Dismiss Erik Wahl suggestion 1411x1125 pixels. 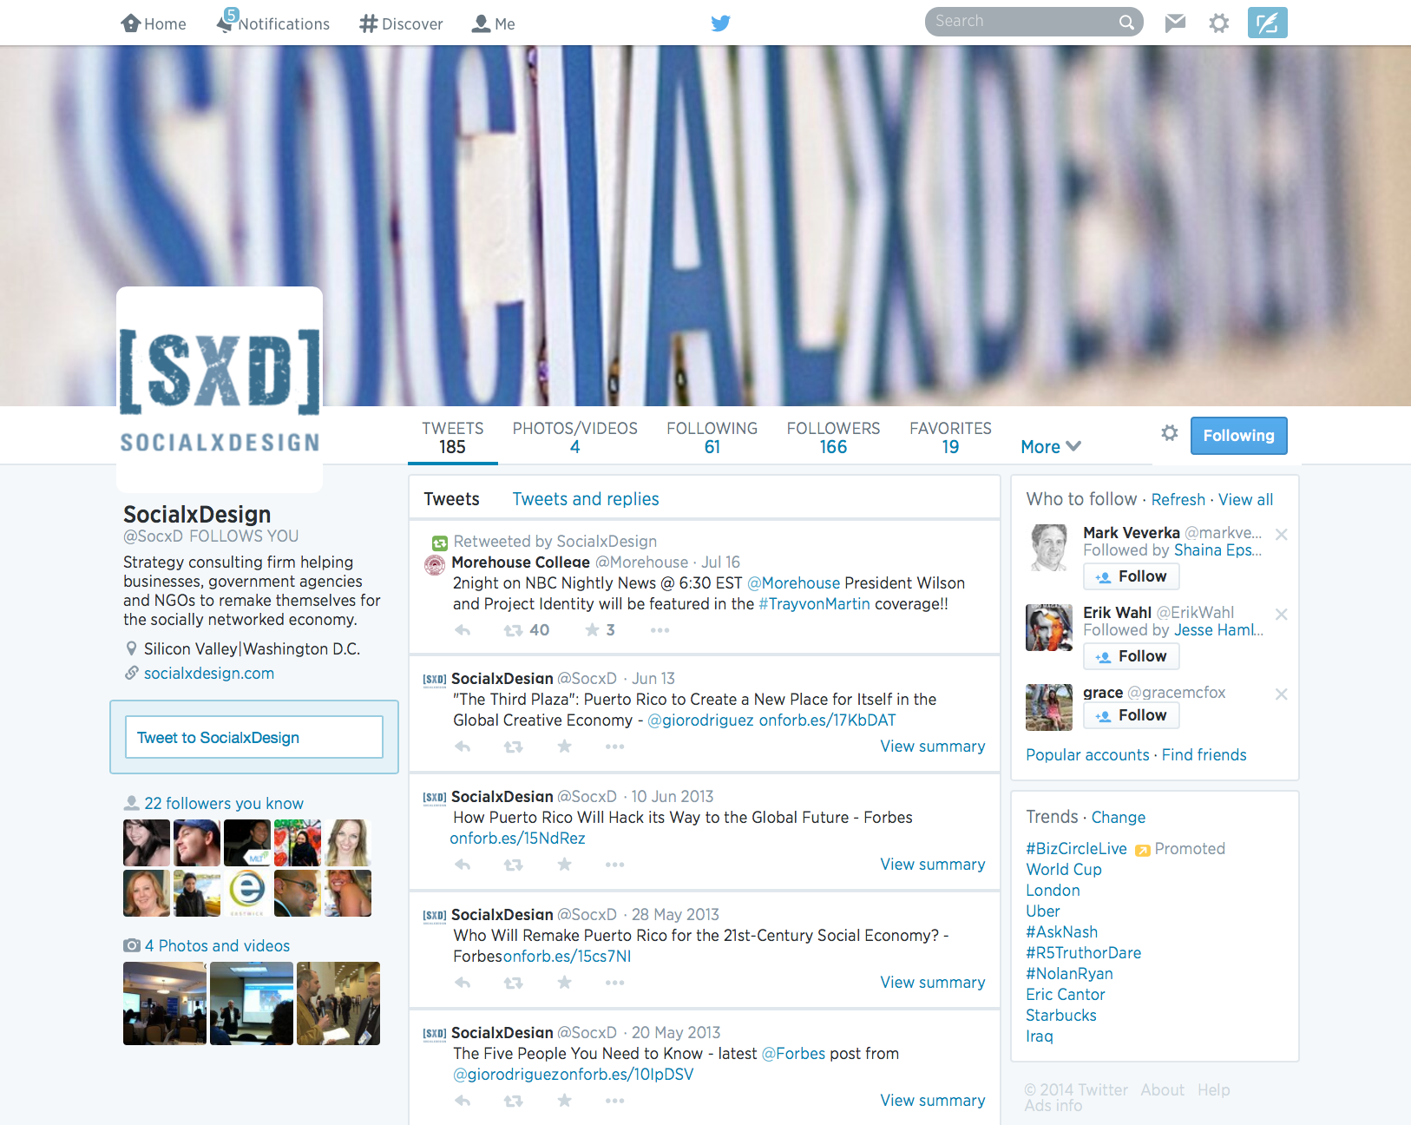[1281, 614]
